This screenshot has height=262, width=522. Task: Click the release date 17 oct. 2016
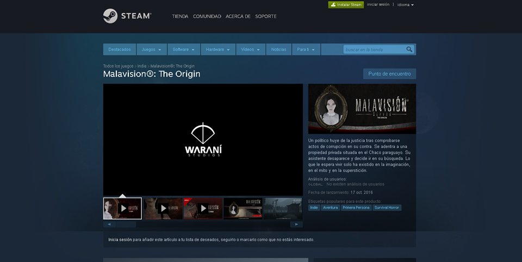click(x=362, y=192)
